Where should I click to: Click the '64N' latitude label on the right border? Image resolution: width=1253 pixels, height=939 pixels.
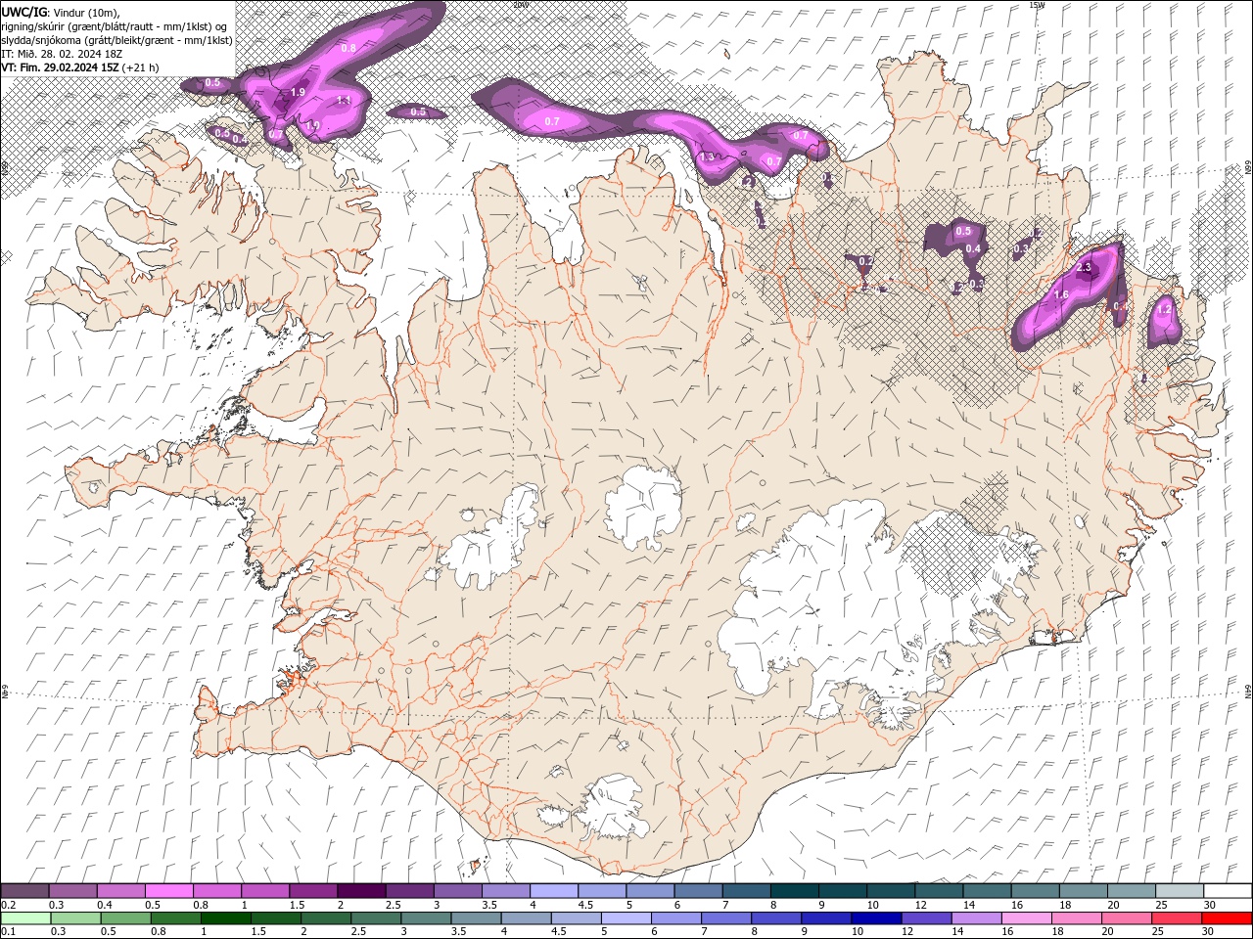tap(1248, 691)
